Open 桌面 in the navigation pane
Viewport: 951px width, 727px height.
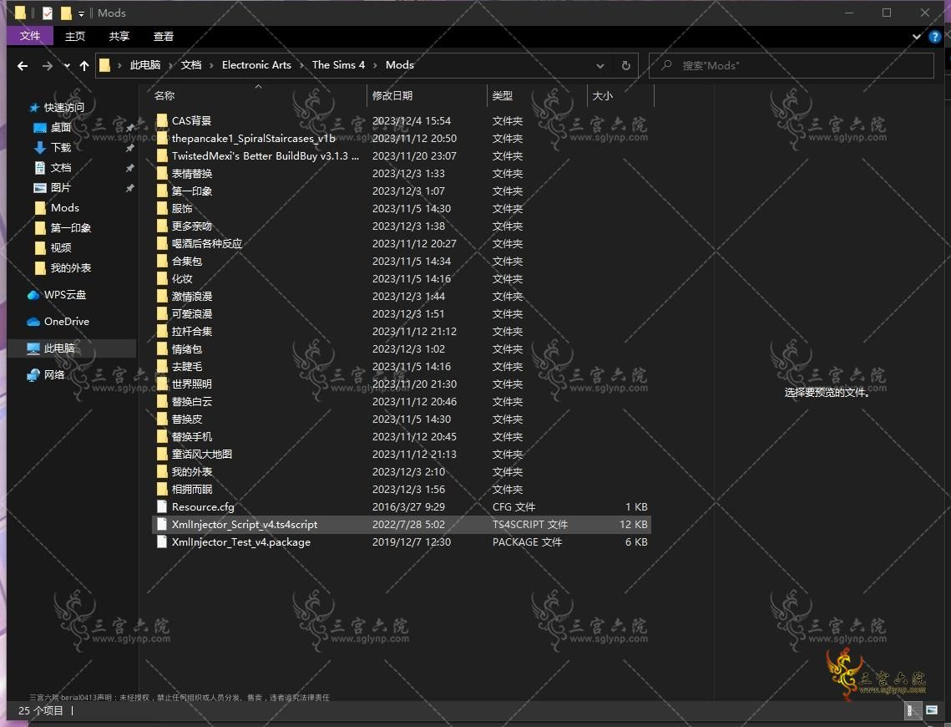[x=61, y=128]
